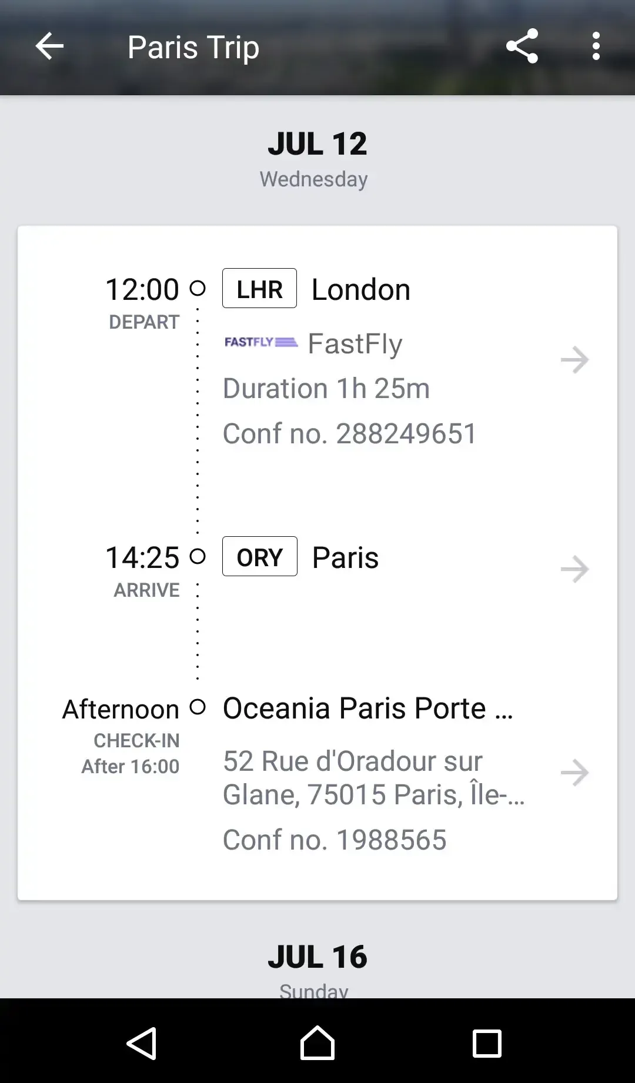Screen dimensions: 635x1083
Task: Share the Paris Trip itinerary
Action: point(522,46)
